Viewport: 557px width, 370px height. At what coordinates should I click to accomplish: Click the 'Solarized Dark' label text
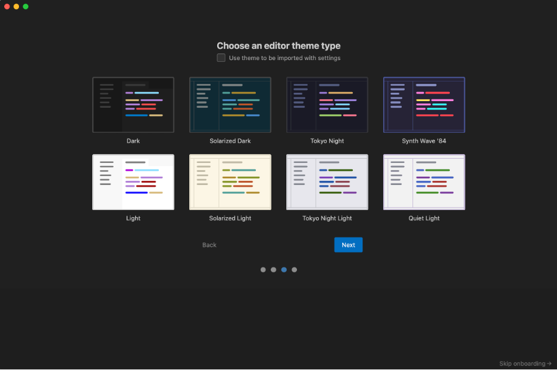tap(230, 141)
